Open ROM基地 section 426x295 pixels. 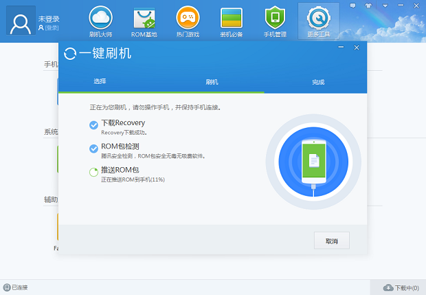tap(144, 21)
